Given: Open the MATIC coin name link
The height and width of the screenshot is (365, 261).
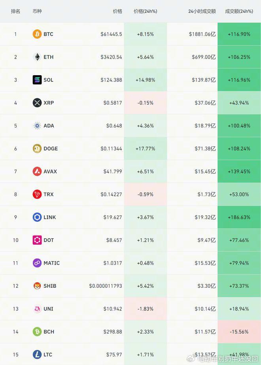Looking at the screenshot, I should point(52,263).
